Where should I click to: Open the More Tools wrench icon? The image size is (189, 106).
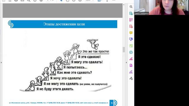click(x=131, y=78)
